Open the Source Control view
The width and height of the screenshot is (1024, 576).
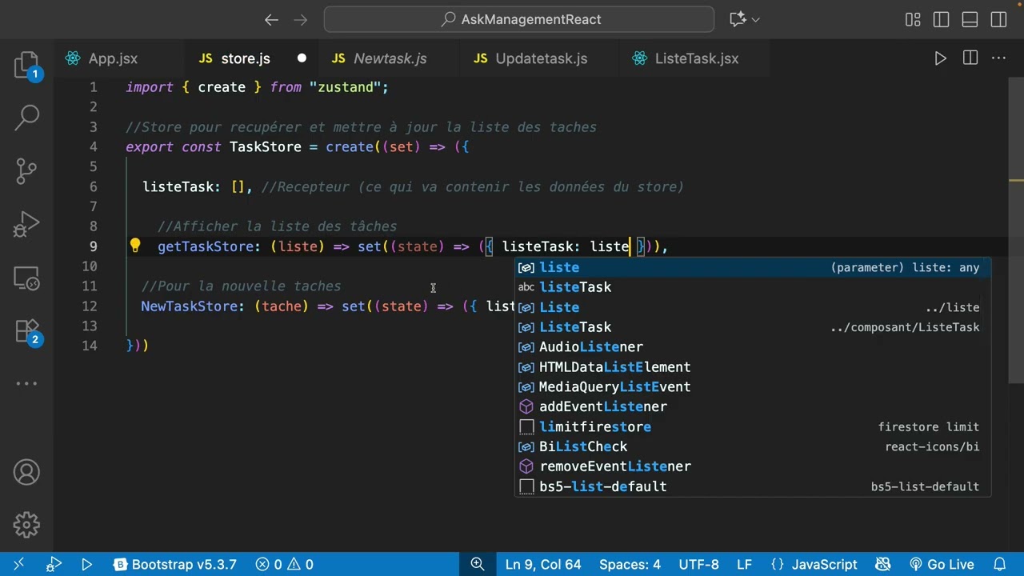(26, 170)
